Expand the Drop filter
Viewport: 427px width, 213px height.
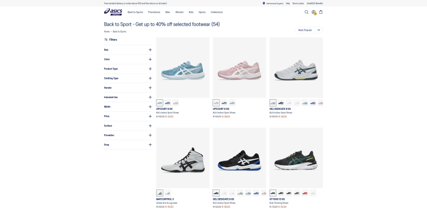(128, 145)
